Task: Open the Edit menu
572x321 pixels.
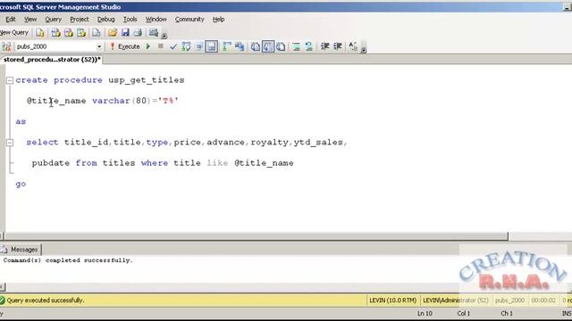Action: 11,20
